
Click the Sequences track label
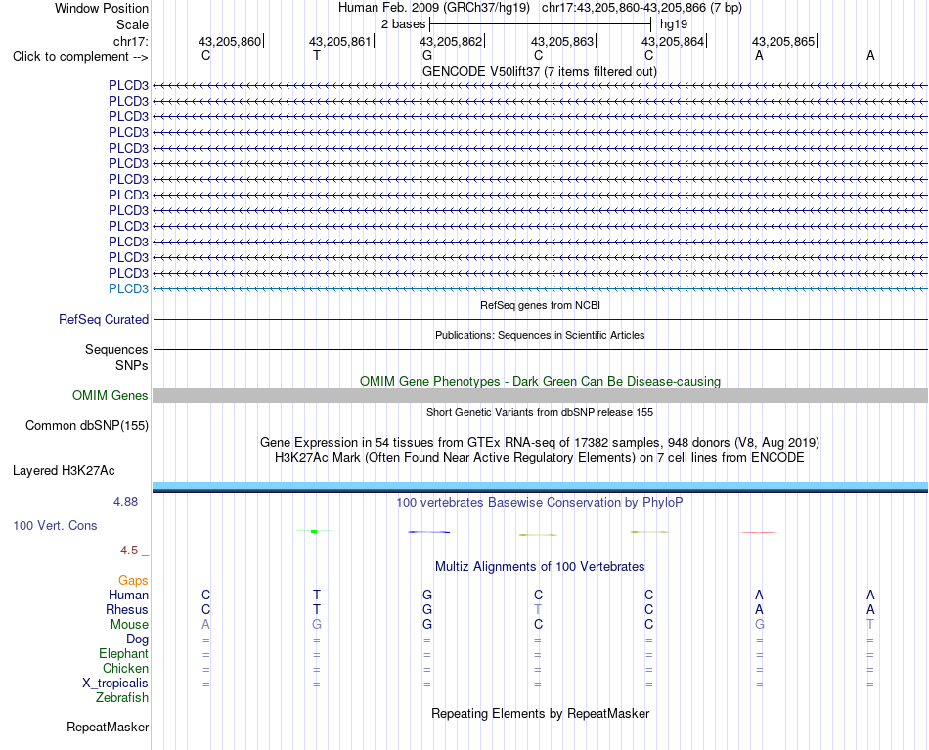[116, 349]
